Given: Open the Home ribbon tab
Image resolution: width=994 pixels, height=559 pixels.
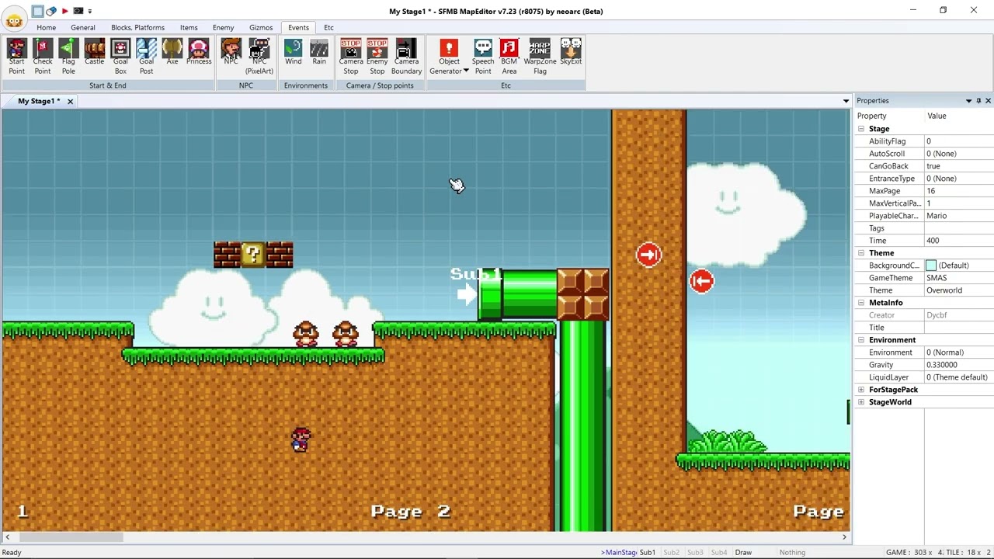Looking at the screenshot, I should [x=46, y=27].
